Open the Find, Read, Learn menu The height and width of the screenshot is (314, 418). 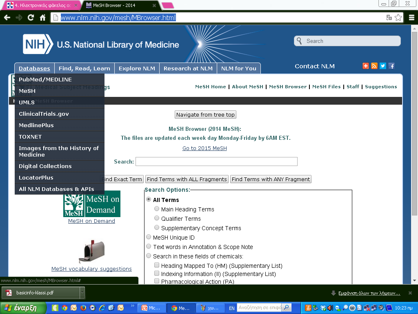(x=84, y=68)
